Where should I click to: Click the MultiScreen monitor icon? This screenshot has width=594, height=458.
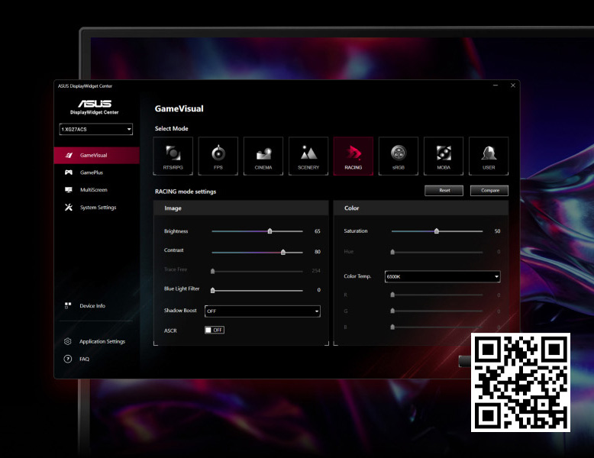(x=69, y=190)
